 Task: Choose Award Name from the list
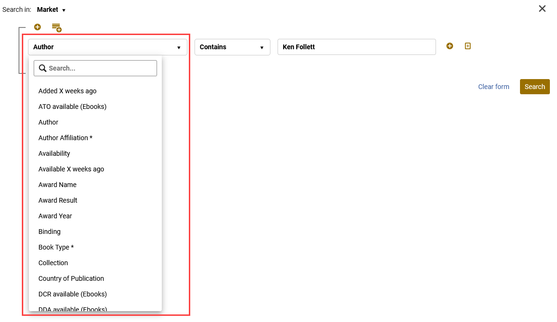pos(57,185)
